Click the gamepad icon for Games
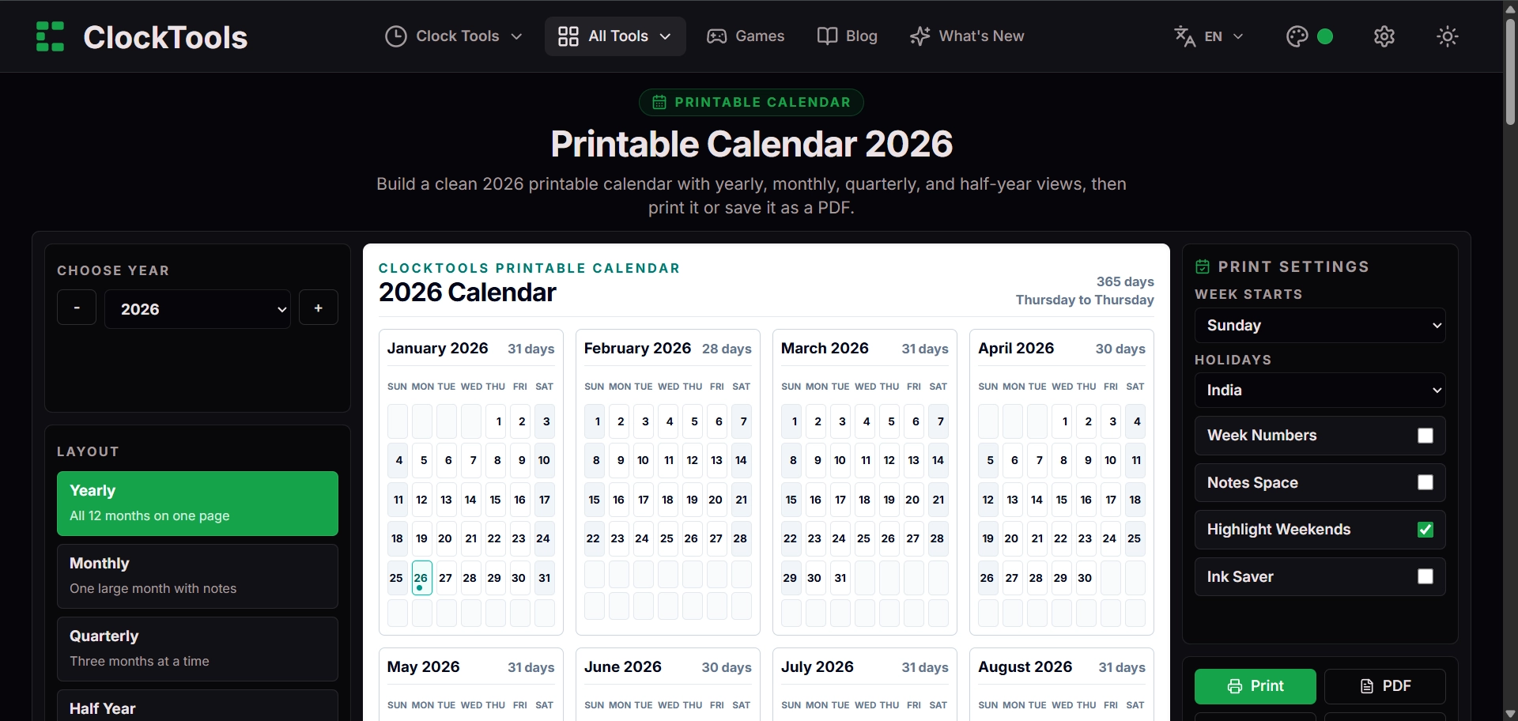 [716, 36]
